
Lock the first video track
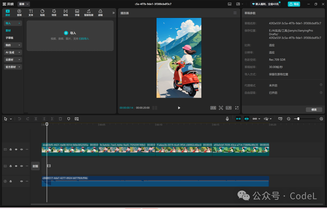(x=11, y=150)
